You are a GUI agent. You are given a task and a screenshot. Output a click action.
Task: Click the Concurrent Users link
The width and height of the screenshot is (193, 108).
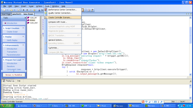14,69
